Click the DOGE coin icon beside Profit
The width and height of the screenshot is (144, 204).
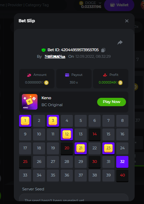tap(120, 83)
